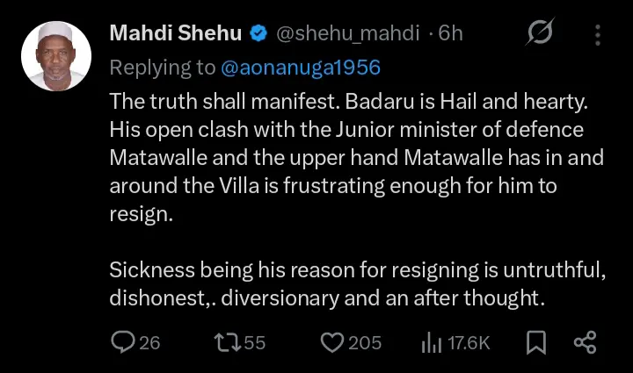The height and width of the screenshot is (373, 633).
Task: Open Mahdi Shehu's profile picture
Action: point(55,56)
